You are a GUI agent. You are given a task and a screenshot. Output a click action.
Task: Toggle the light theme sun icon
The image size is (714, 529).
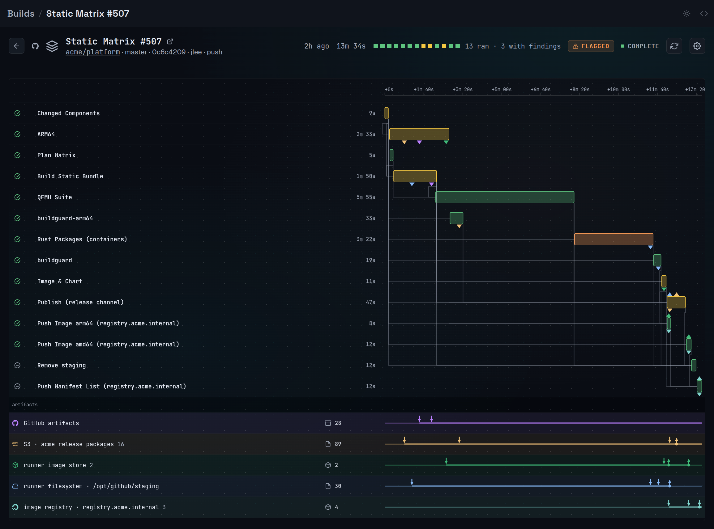[x=686, y=14]
